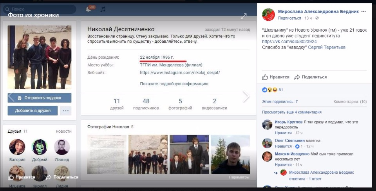Click Комментарии: (10) counter
The image size is (376, 191).
tap(350, 102)
